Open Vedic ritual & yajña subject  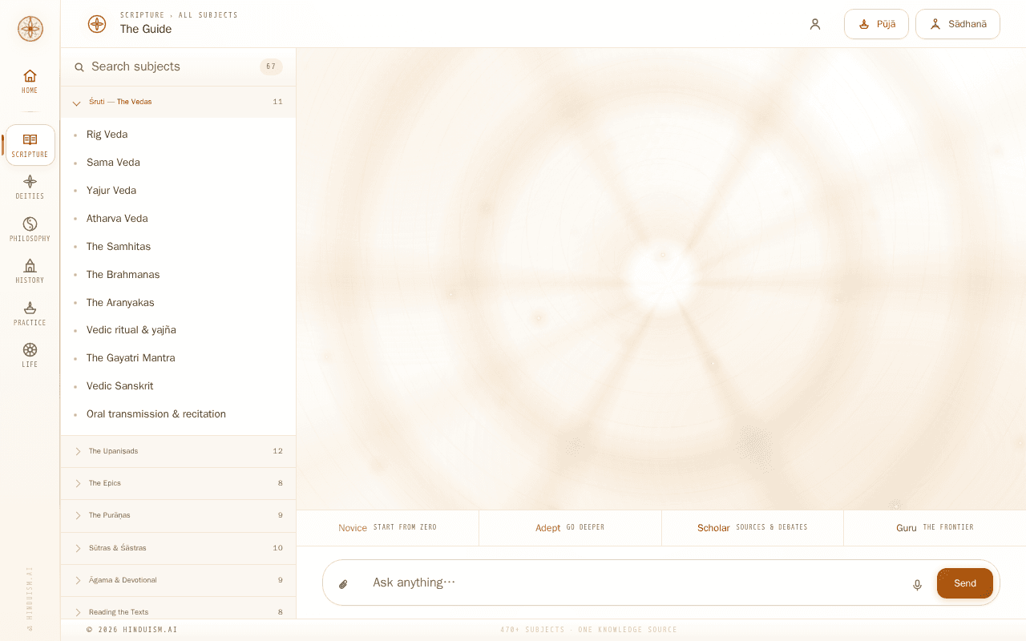click(178, 330)
